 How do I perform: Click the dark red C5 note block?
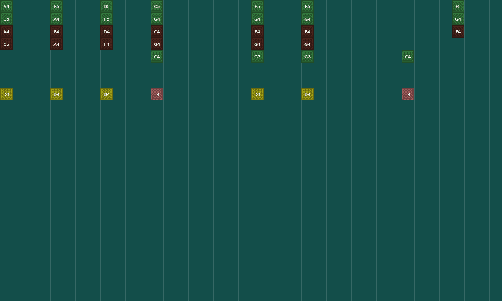6,44
